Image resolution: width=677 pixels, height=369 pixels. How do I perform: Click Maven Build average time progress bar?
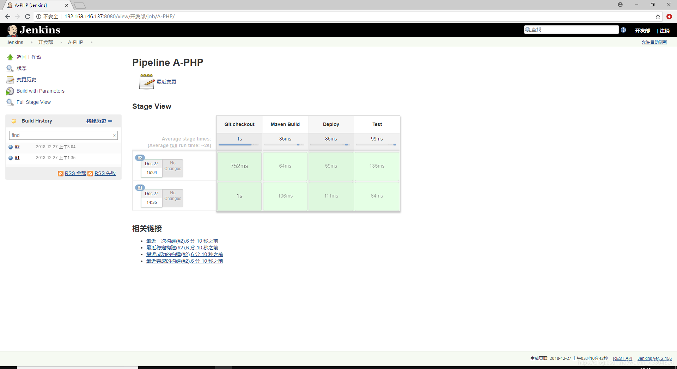(284, 145)
